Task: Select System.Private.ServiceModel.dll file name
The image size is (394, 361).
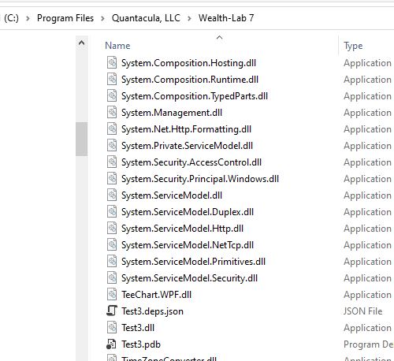Action: pos(187,146)
